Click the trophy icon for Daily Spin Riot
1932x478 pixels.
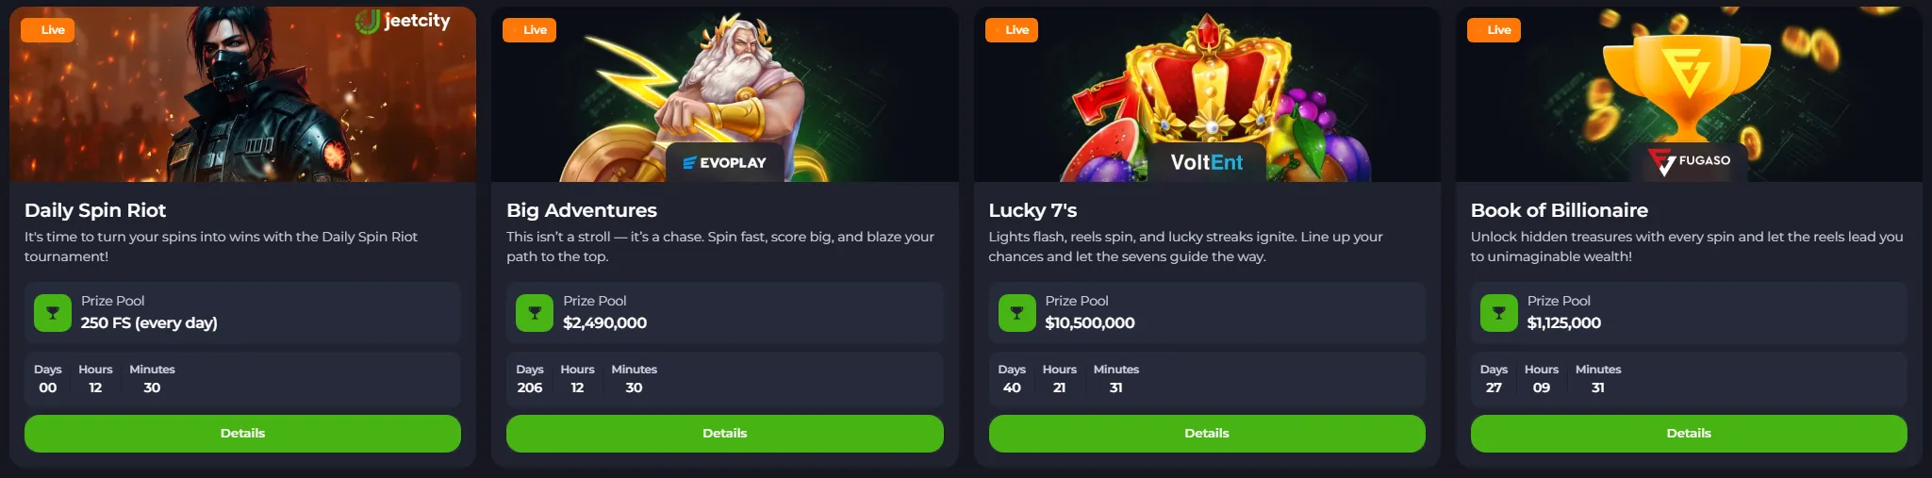(x=53, y=313)
